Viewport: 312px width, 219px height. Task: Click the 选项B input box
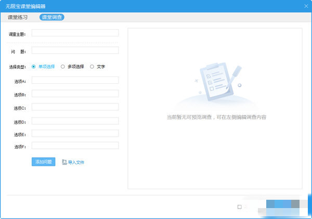tap(75, 94)
